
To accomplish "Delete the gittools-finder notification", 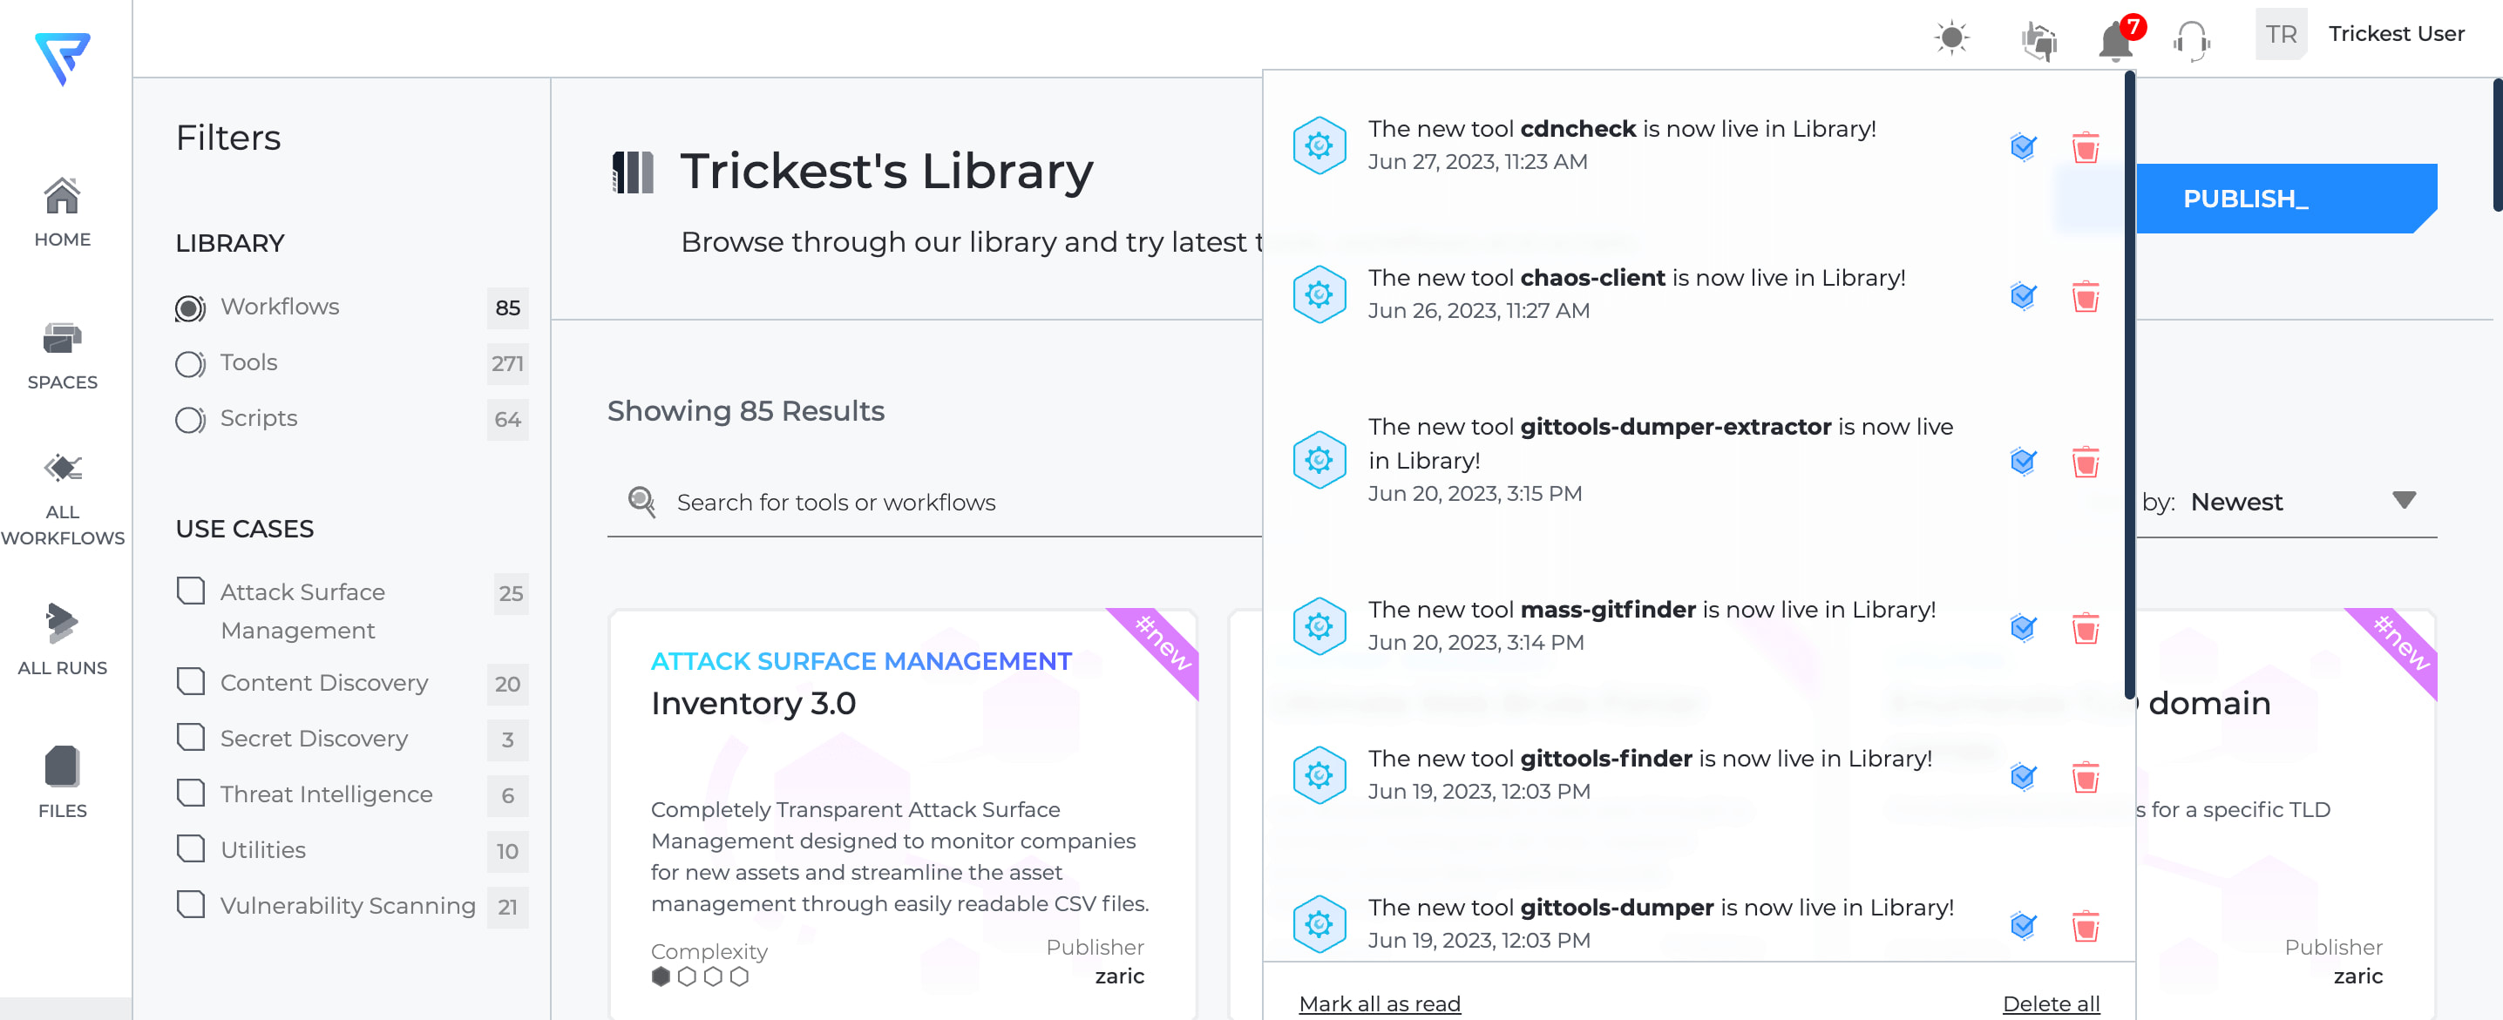I will [x=2086, y=776].
